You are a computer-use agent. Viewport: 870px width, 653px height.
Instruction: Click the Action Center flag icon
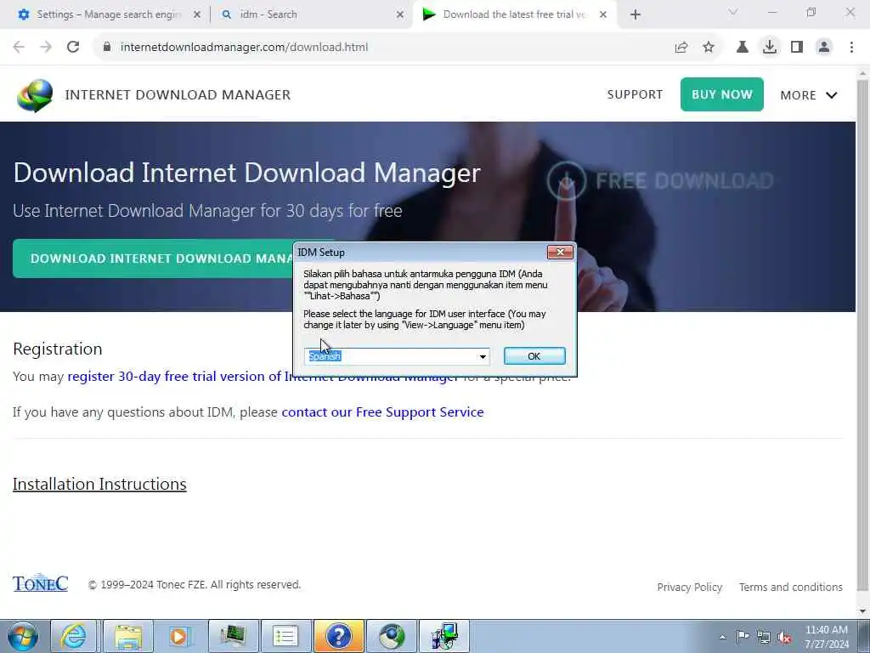(x=743, y=636)
